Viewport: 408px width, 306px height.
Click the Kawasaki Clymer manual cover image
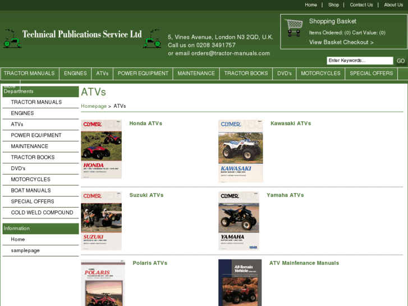coord(240,151)
